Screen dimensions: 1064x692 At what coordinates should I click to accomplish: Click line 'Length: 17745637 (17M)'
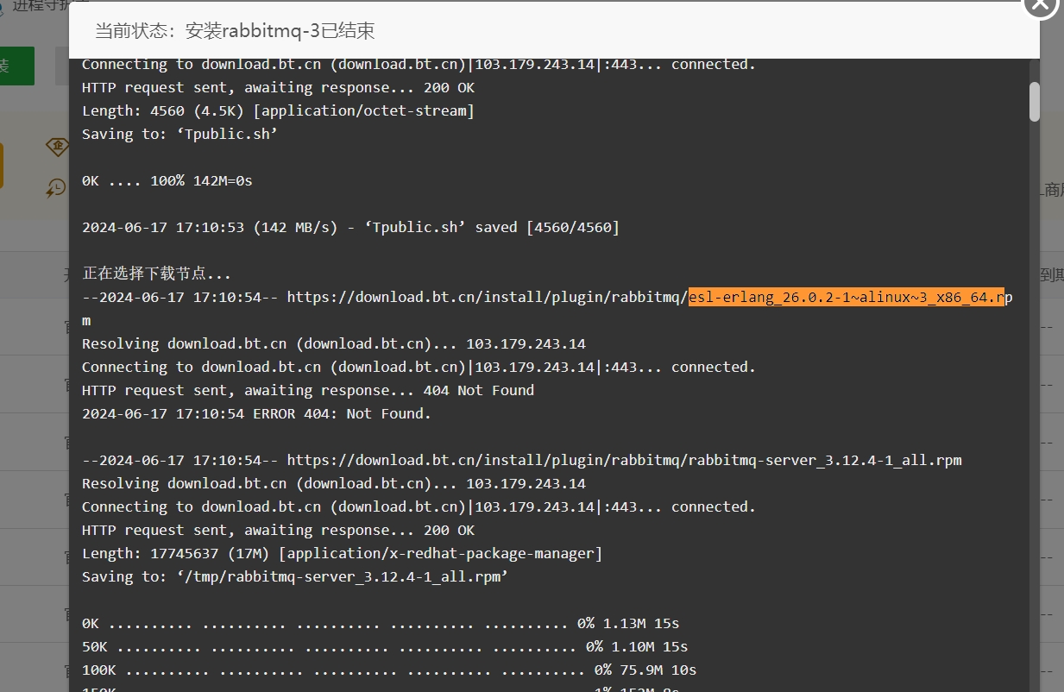[x=342, y=553]
